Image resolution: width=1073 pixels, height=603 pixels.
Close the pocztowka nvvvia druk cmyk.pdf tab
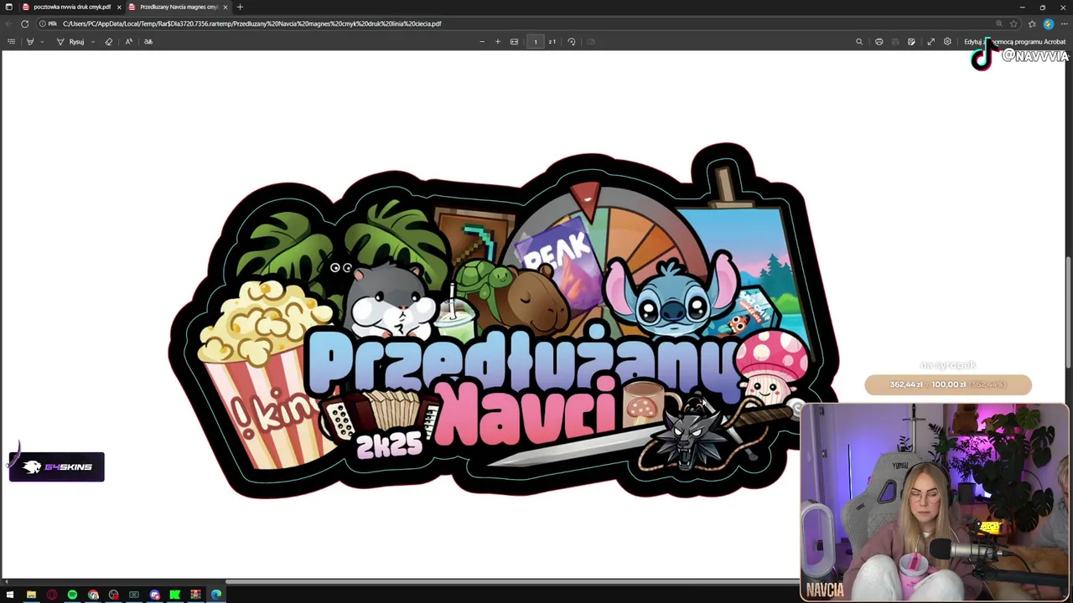(x=118, y=7)
